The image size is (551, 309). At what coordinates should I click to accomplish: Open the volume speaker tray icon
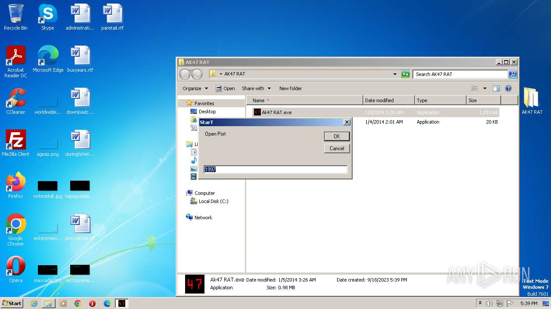[489, 303]
